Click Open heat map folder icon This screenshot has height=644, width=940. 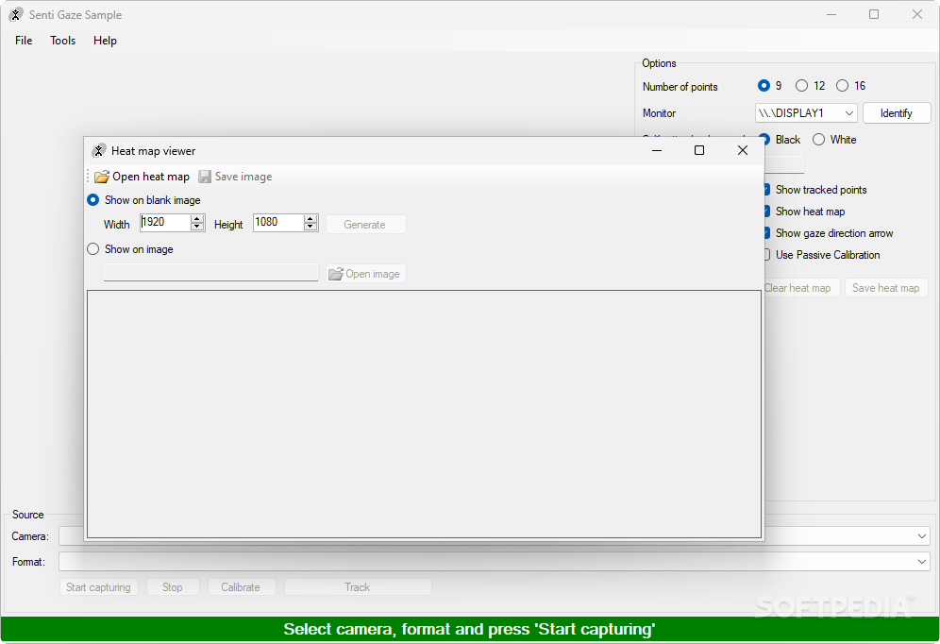click(x=102, y=177)
